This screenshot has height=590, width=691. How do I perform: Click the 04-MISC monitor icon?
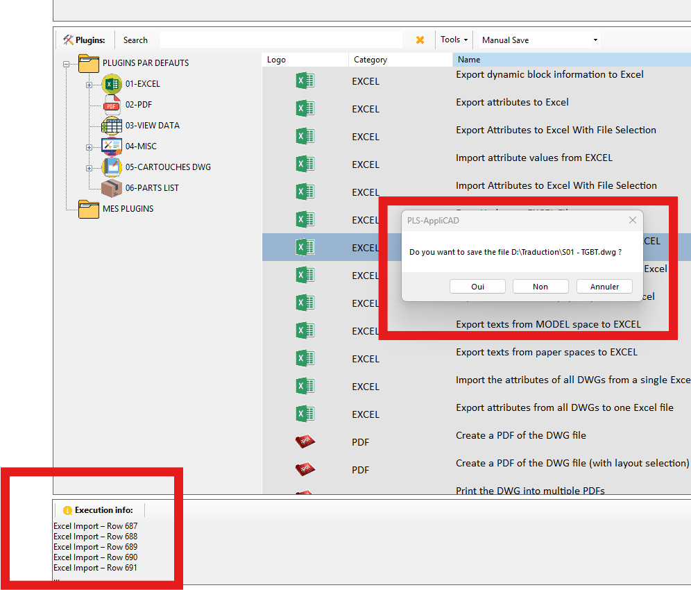pyautogui.click(x=112, y=146)
